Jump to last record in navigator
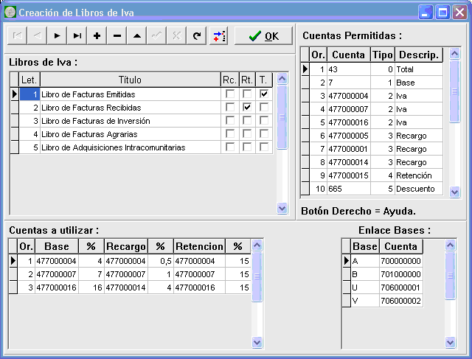This screenshot has height=359, width=472. pyautogui.click(x=77, y=35)
